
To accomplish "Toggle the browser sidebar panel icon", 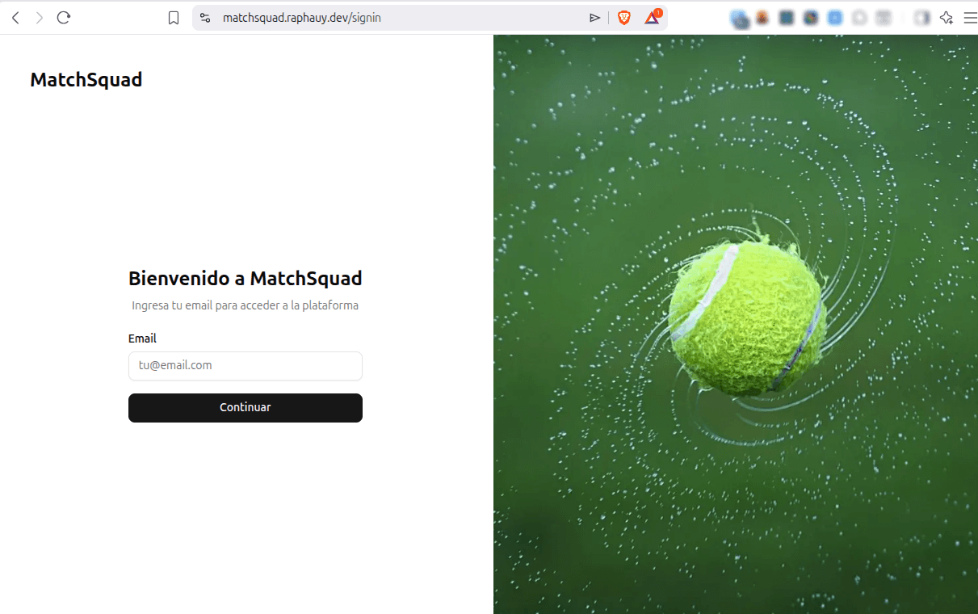I will click(921, 18).
